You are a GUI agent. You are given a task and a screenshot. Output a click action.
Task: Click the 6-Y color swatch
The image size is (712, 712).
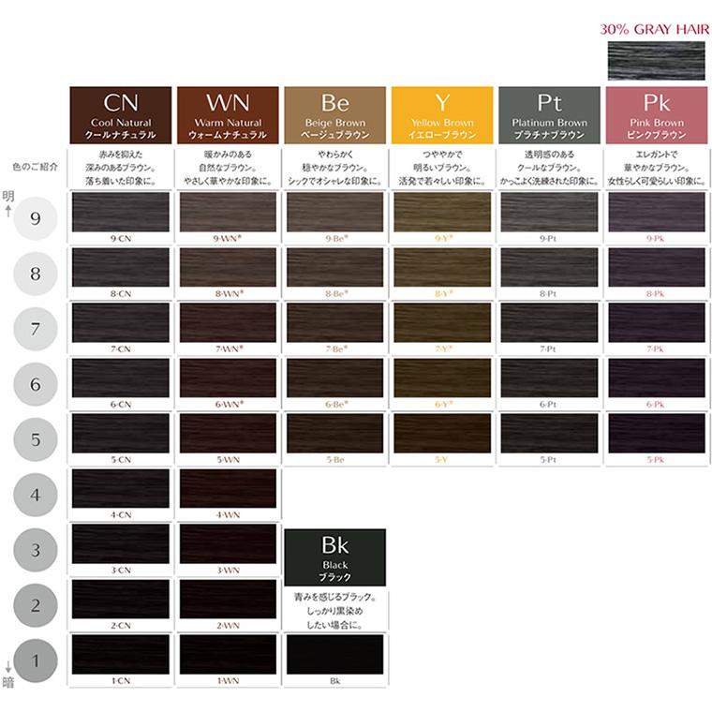click(x=441, y=378)
